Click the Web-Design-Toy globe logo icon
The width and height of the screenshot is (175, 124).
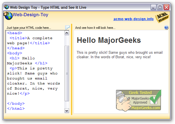8,16
